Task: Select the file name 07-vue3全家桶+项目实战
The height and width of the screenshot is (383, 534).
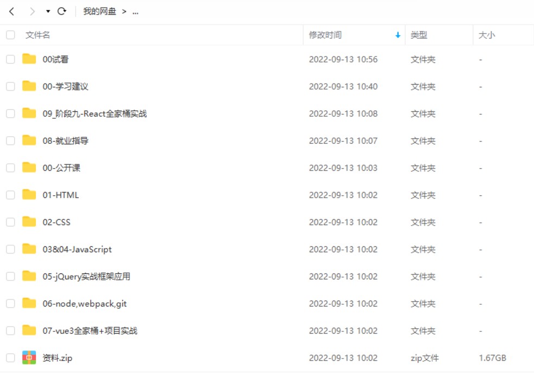Action: (90, 331)
